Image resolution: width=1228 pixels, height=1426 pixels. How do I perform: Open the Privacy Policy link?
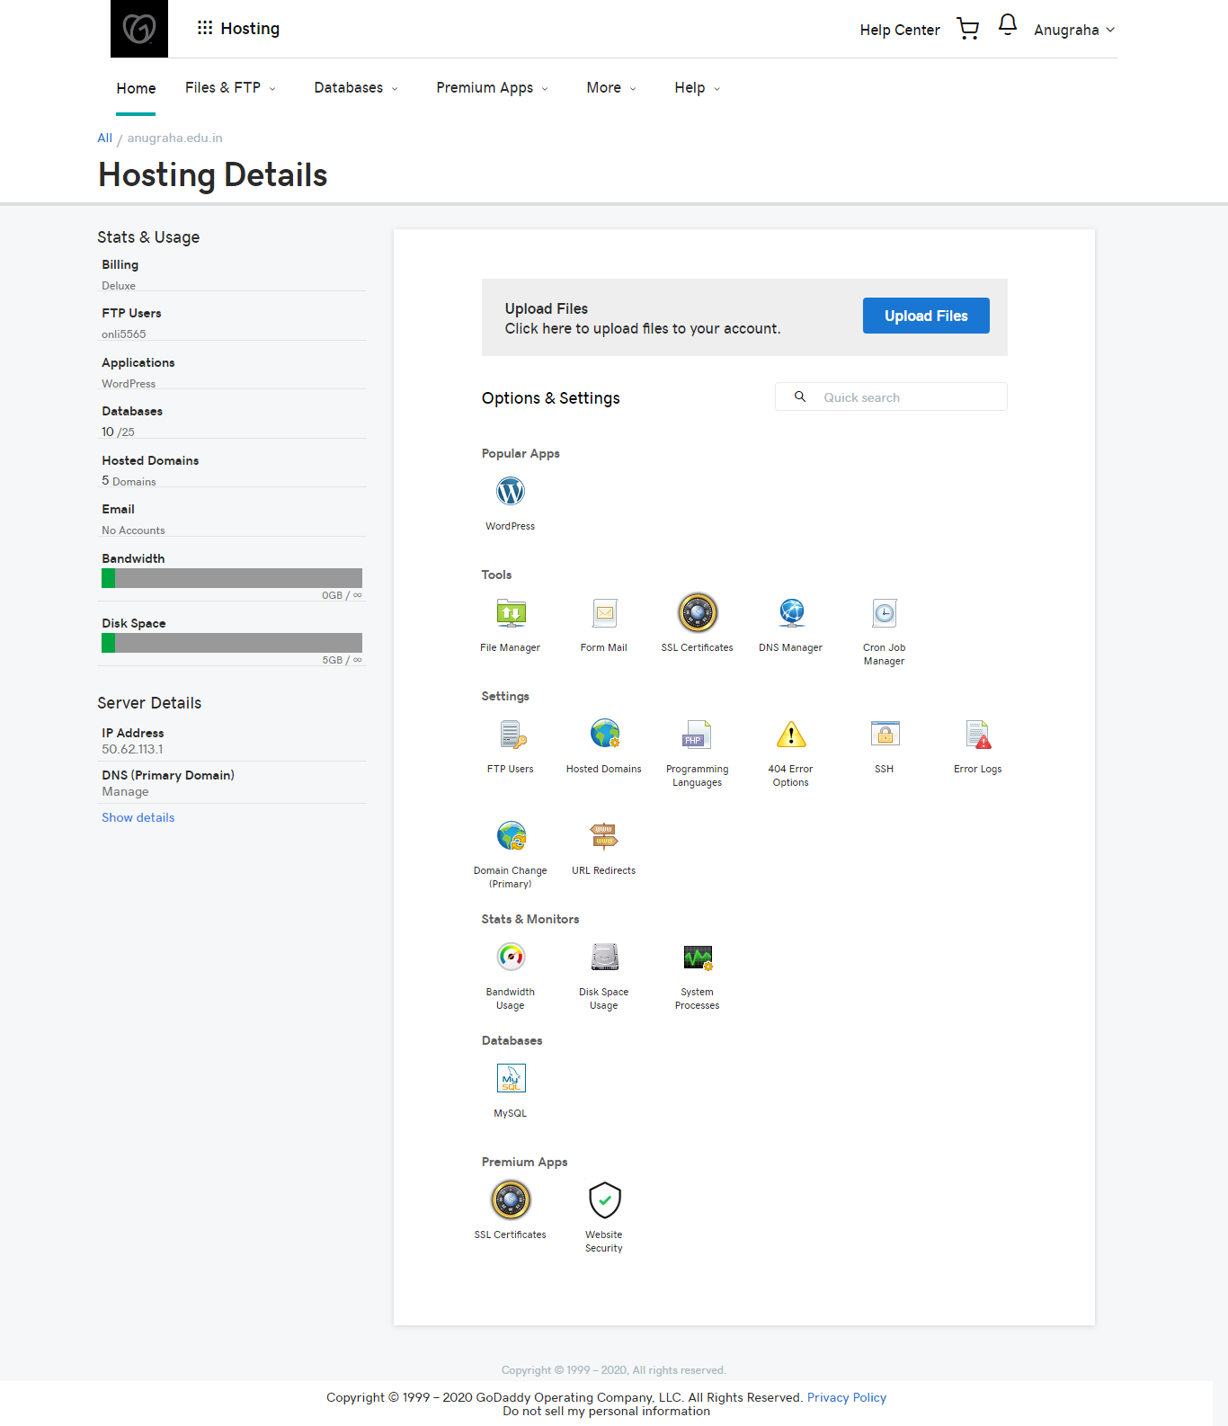coord(847,1397)
